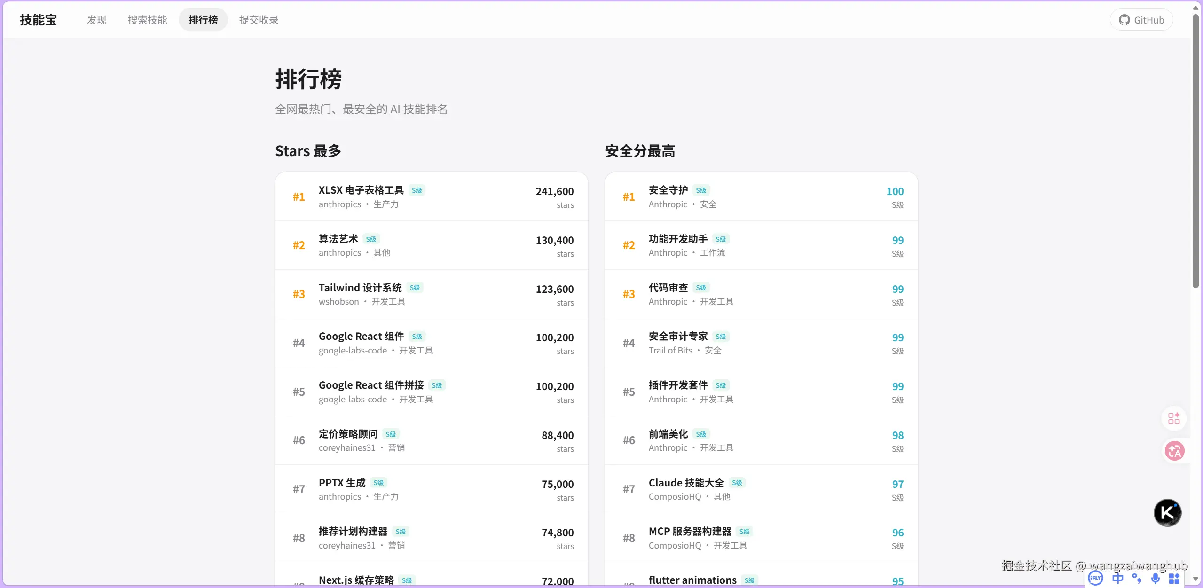Click 'coreyhaines31 · 营销' under 定价策略顾问
This screenshot has height=588, width=1203.
click(362, 447)
